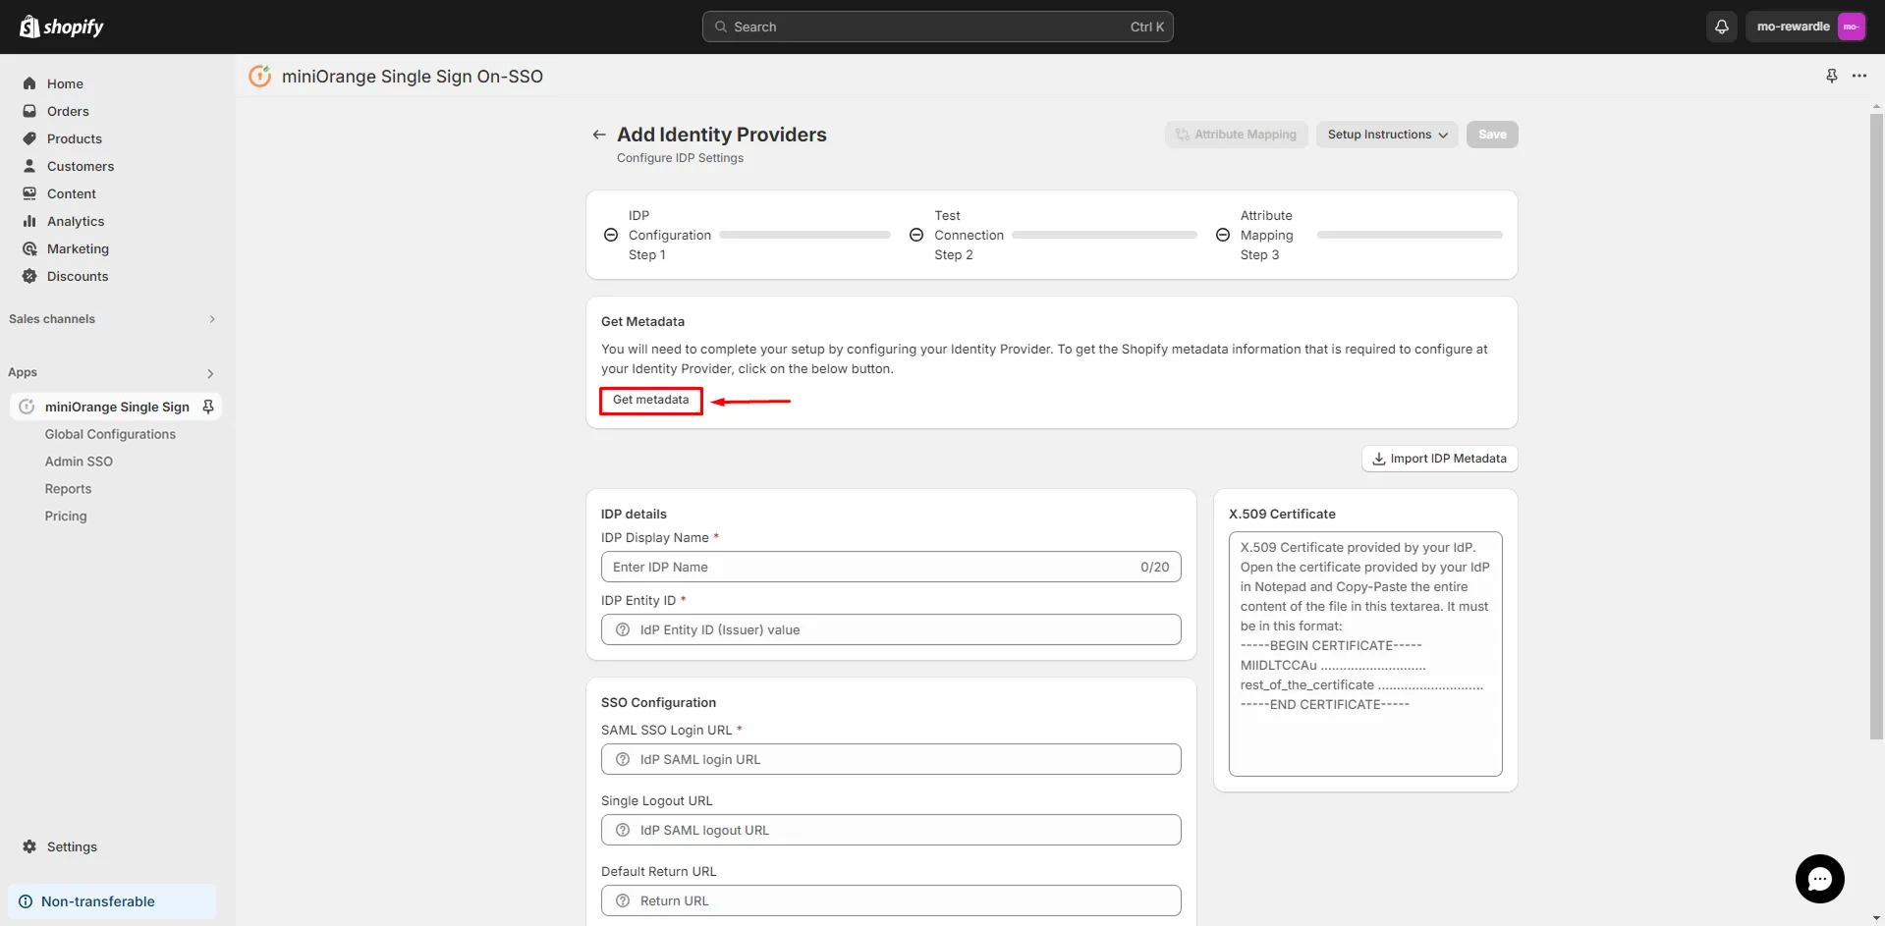
Task: Open the Home icon in sidebar
Action: (29, 83)
